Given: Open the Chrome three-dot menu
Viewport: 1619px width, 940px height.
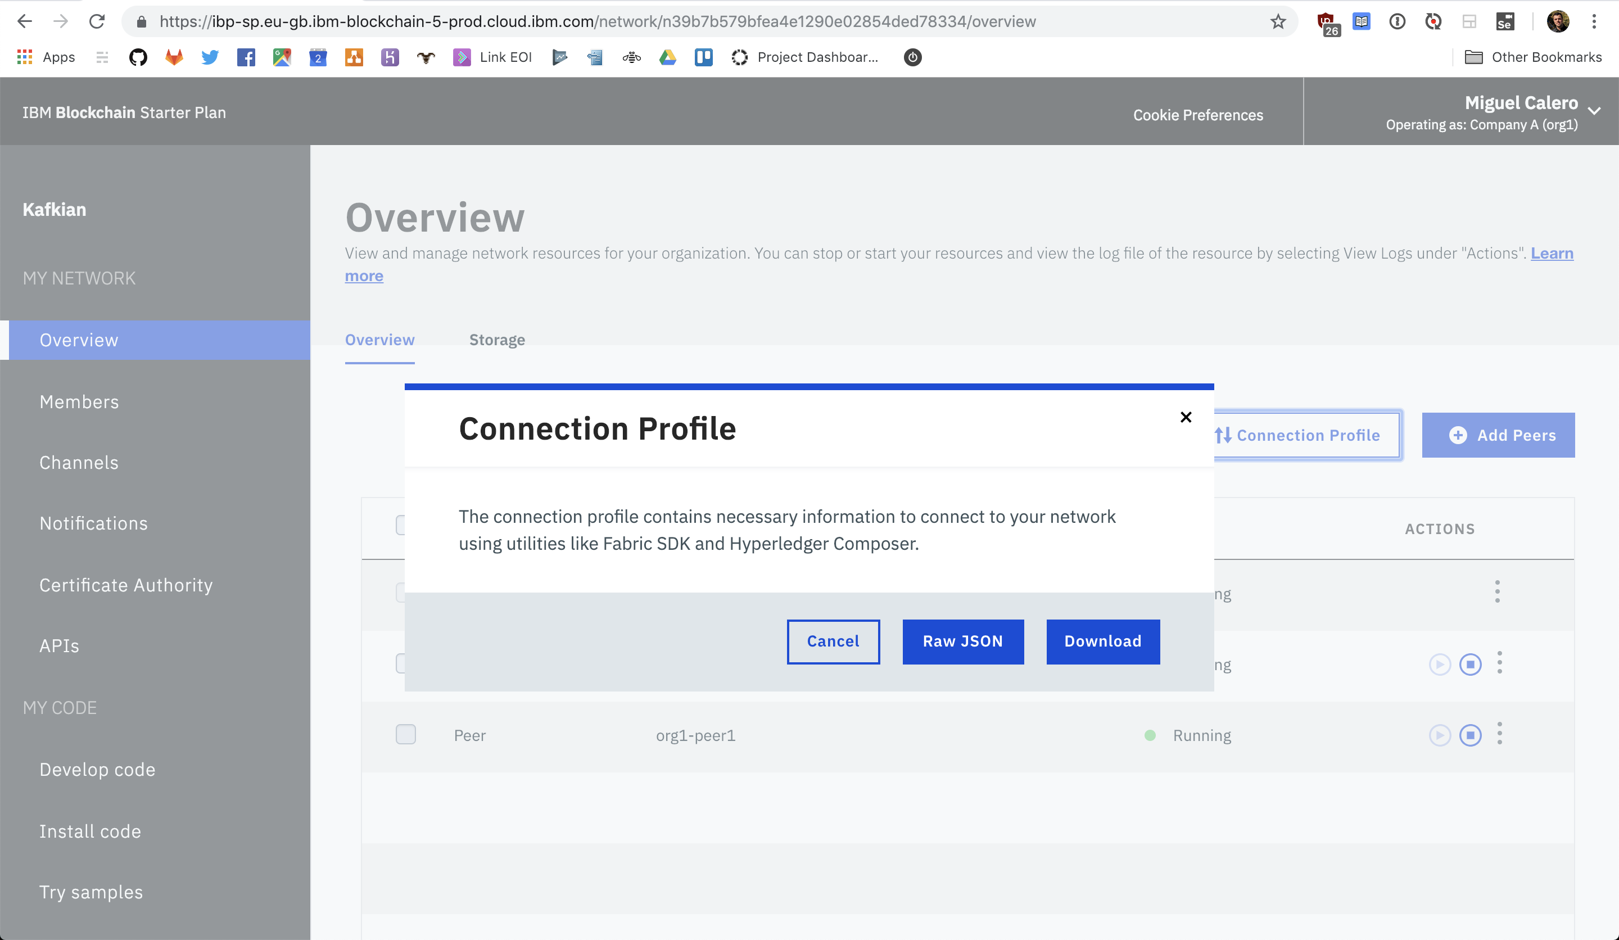Looking at the screenshot, I should 1594,22.
